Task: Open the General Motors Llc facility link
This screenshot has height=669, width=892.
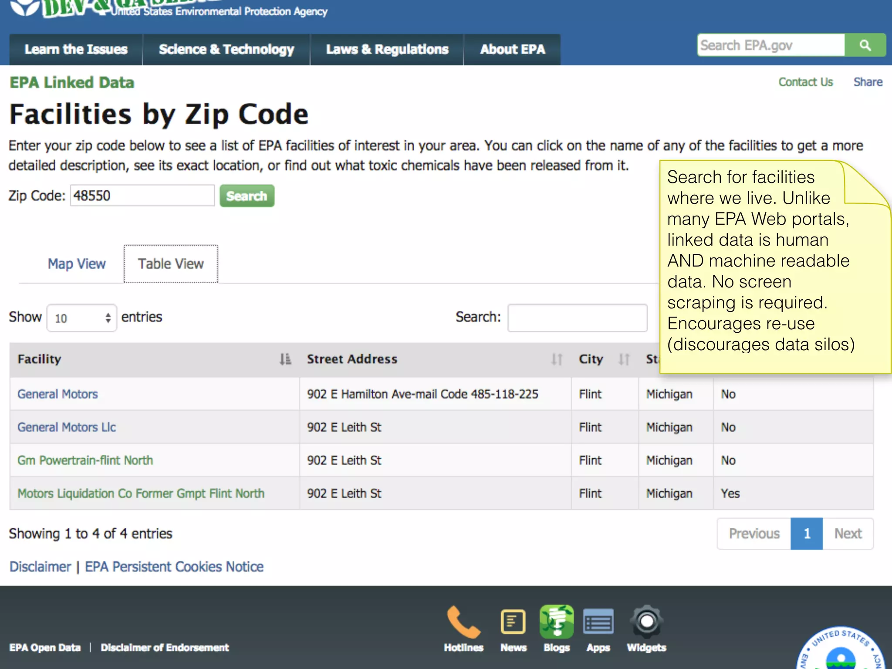Action: pyautogui.click(x=67, y=427)
